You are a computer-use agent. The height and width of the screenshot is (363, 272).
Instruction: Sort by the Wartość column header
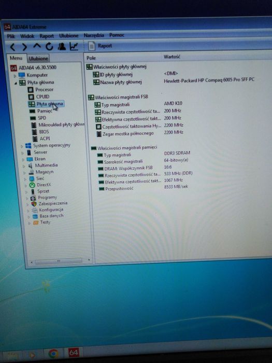172,57
